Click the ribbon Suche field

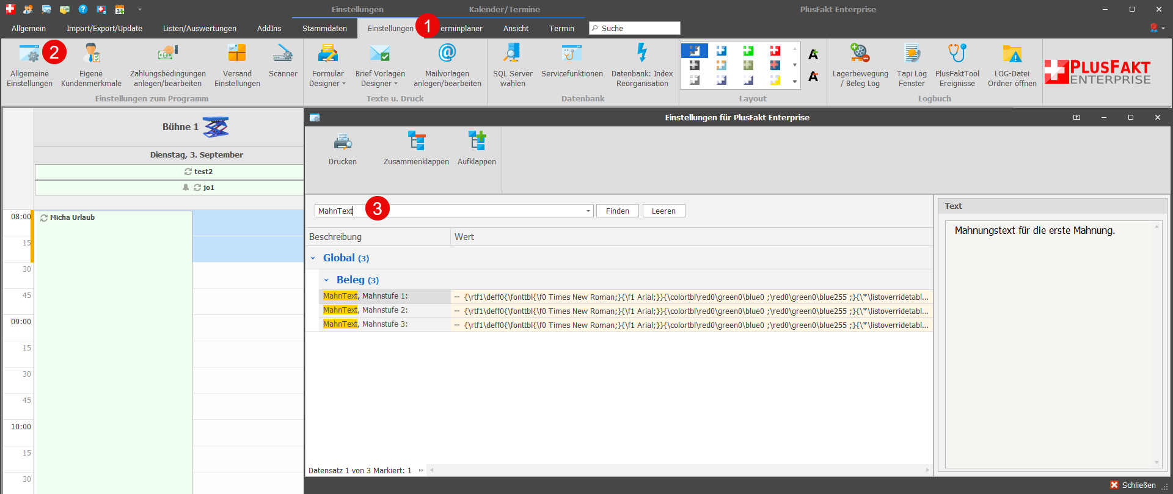634,28
